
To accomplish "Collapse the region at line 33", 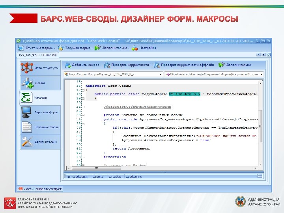I will [x=83, y=115].
